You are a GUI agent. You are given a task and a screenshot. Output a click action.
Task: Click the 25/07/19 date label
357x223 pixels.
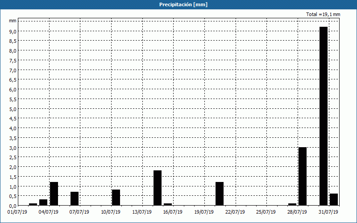[266, 212]
